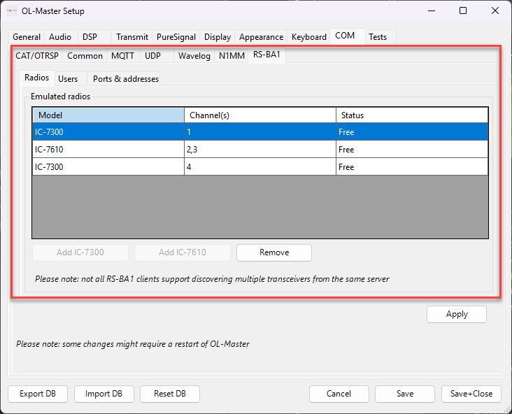Click the Channel(s) column header
This screenshot has height=414, width=512.
coord(260,115)
